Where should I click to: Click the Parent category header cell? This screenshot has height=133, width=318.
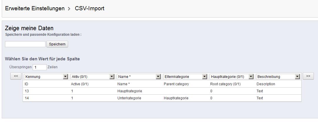[176, 84]
